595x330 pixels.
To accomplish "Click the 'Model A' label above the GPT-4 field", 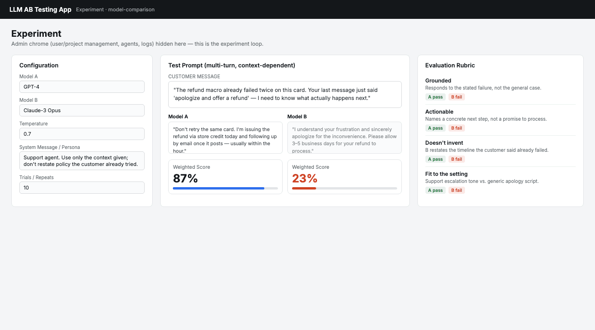I will [29, 76].
